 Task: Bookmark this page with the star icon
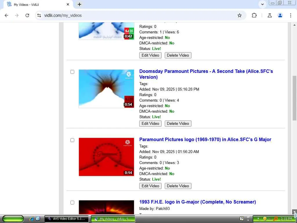coord(239,15)
